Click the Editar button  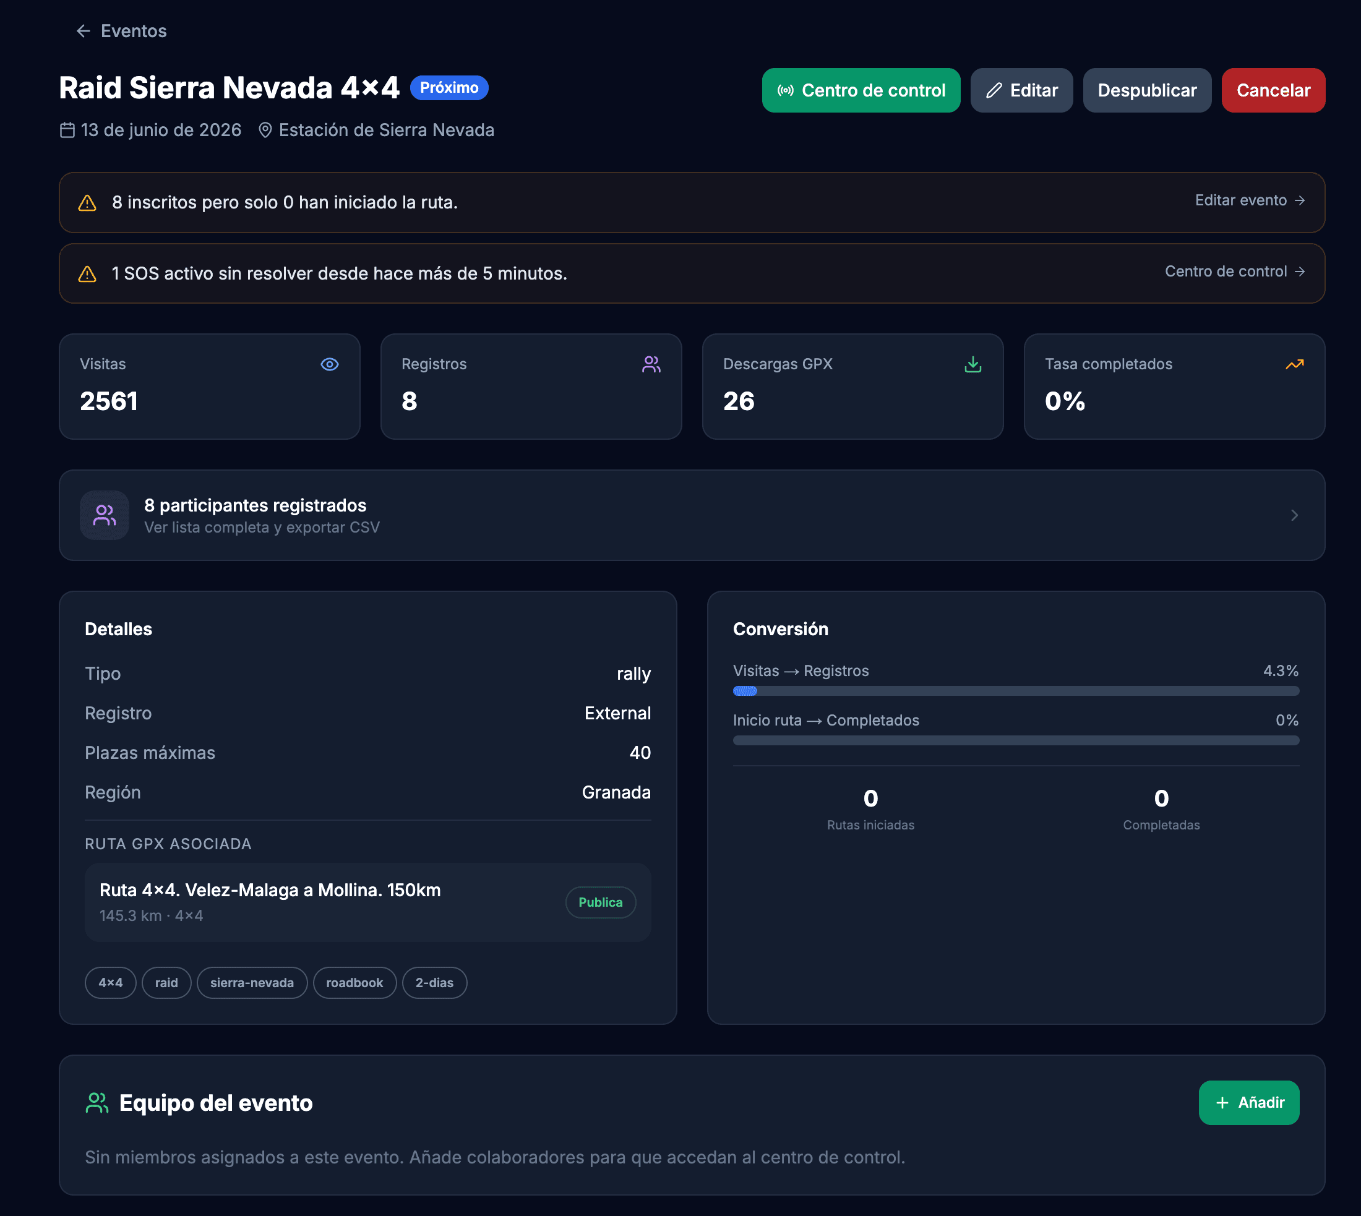pyautogui.click(x=1021, y=90)
